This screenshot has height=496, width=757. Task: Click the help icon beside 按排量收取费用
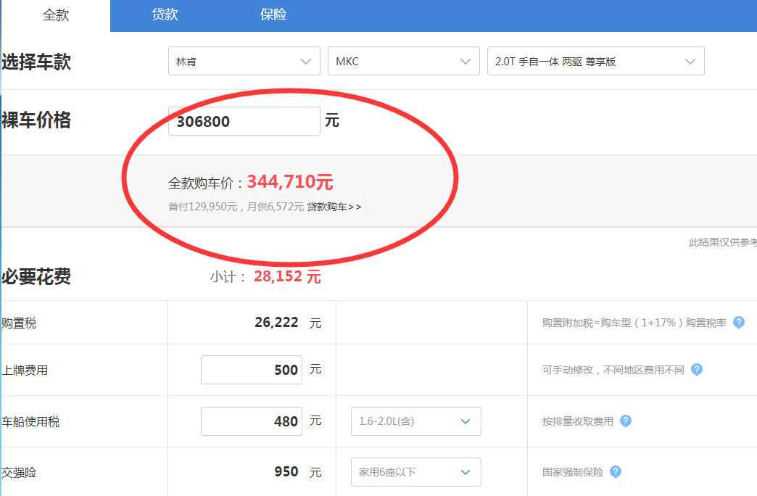pyautogui.click(x=626, y=421)
